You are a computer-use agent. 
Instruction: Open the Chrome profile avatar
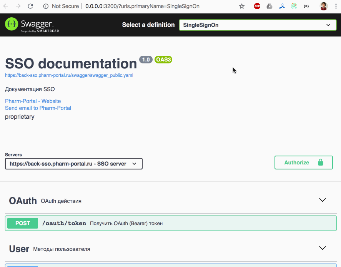click(x=324, y=6)
